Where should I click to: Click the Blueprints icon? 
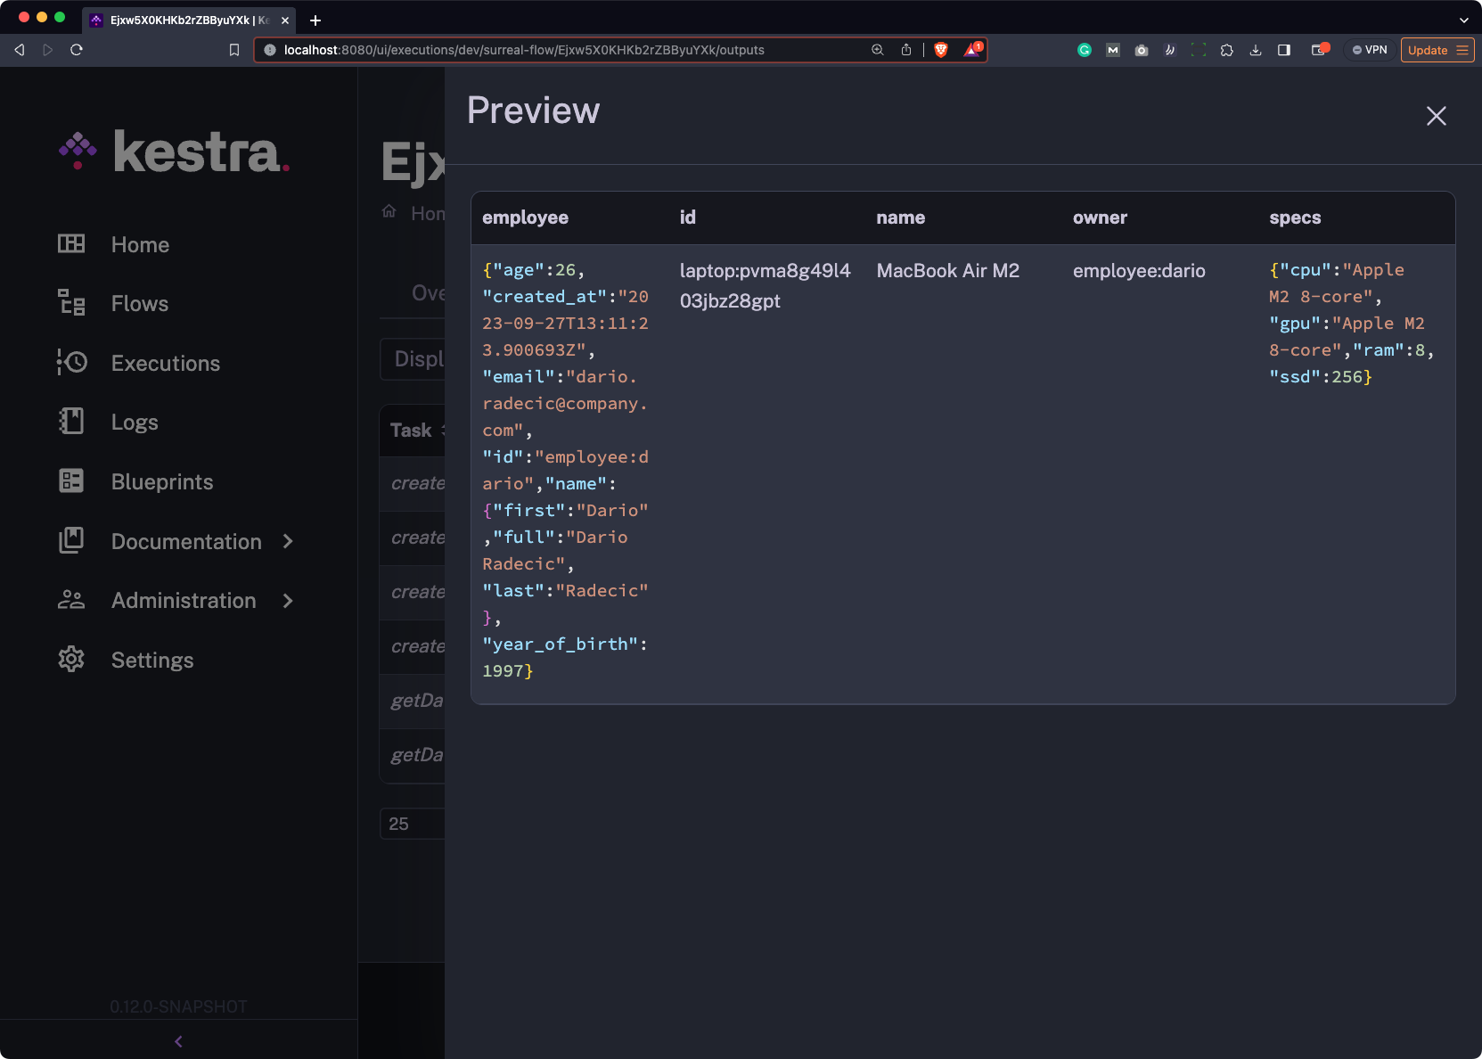(71, 481)
